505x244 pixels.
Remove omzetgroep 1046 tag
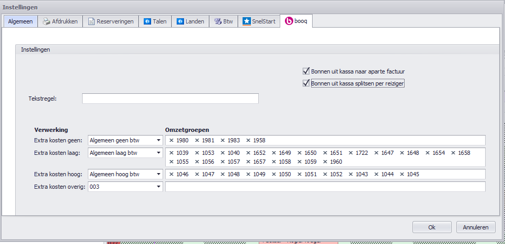tap(171, 174)
